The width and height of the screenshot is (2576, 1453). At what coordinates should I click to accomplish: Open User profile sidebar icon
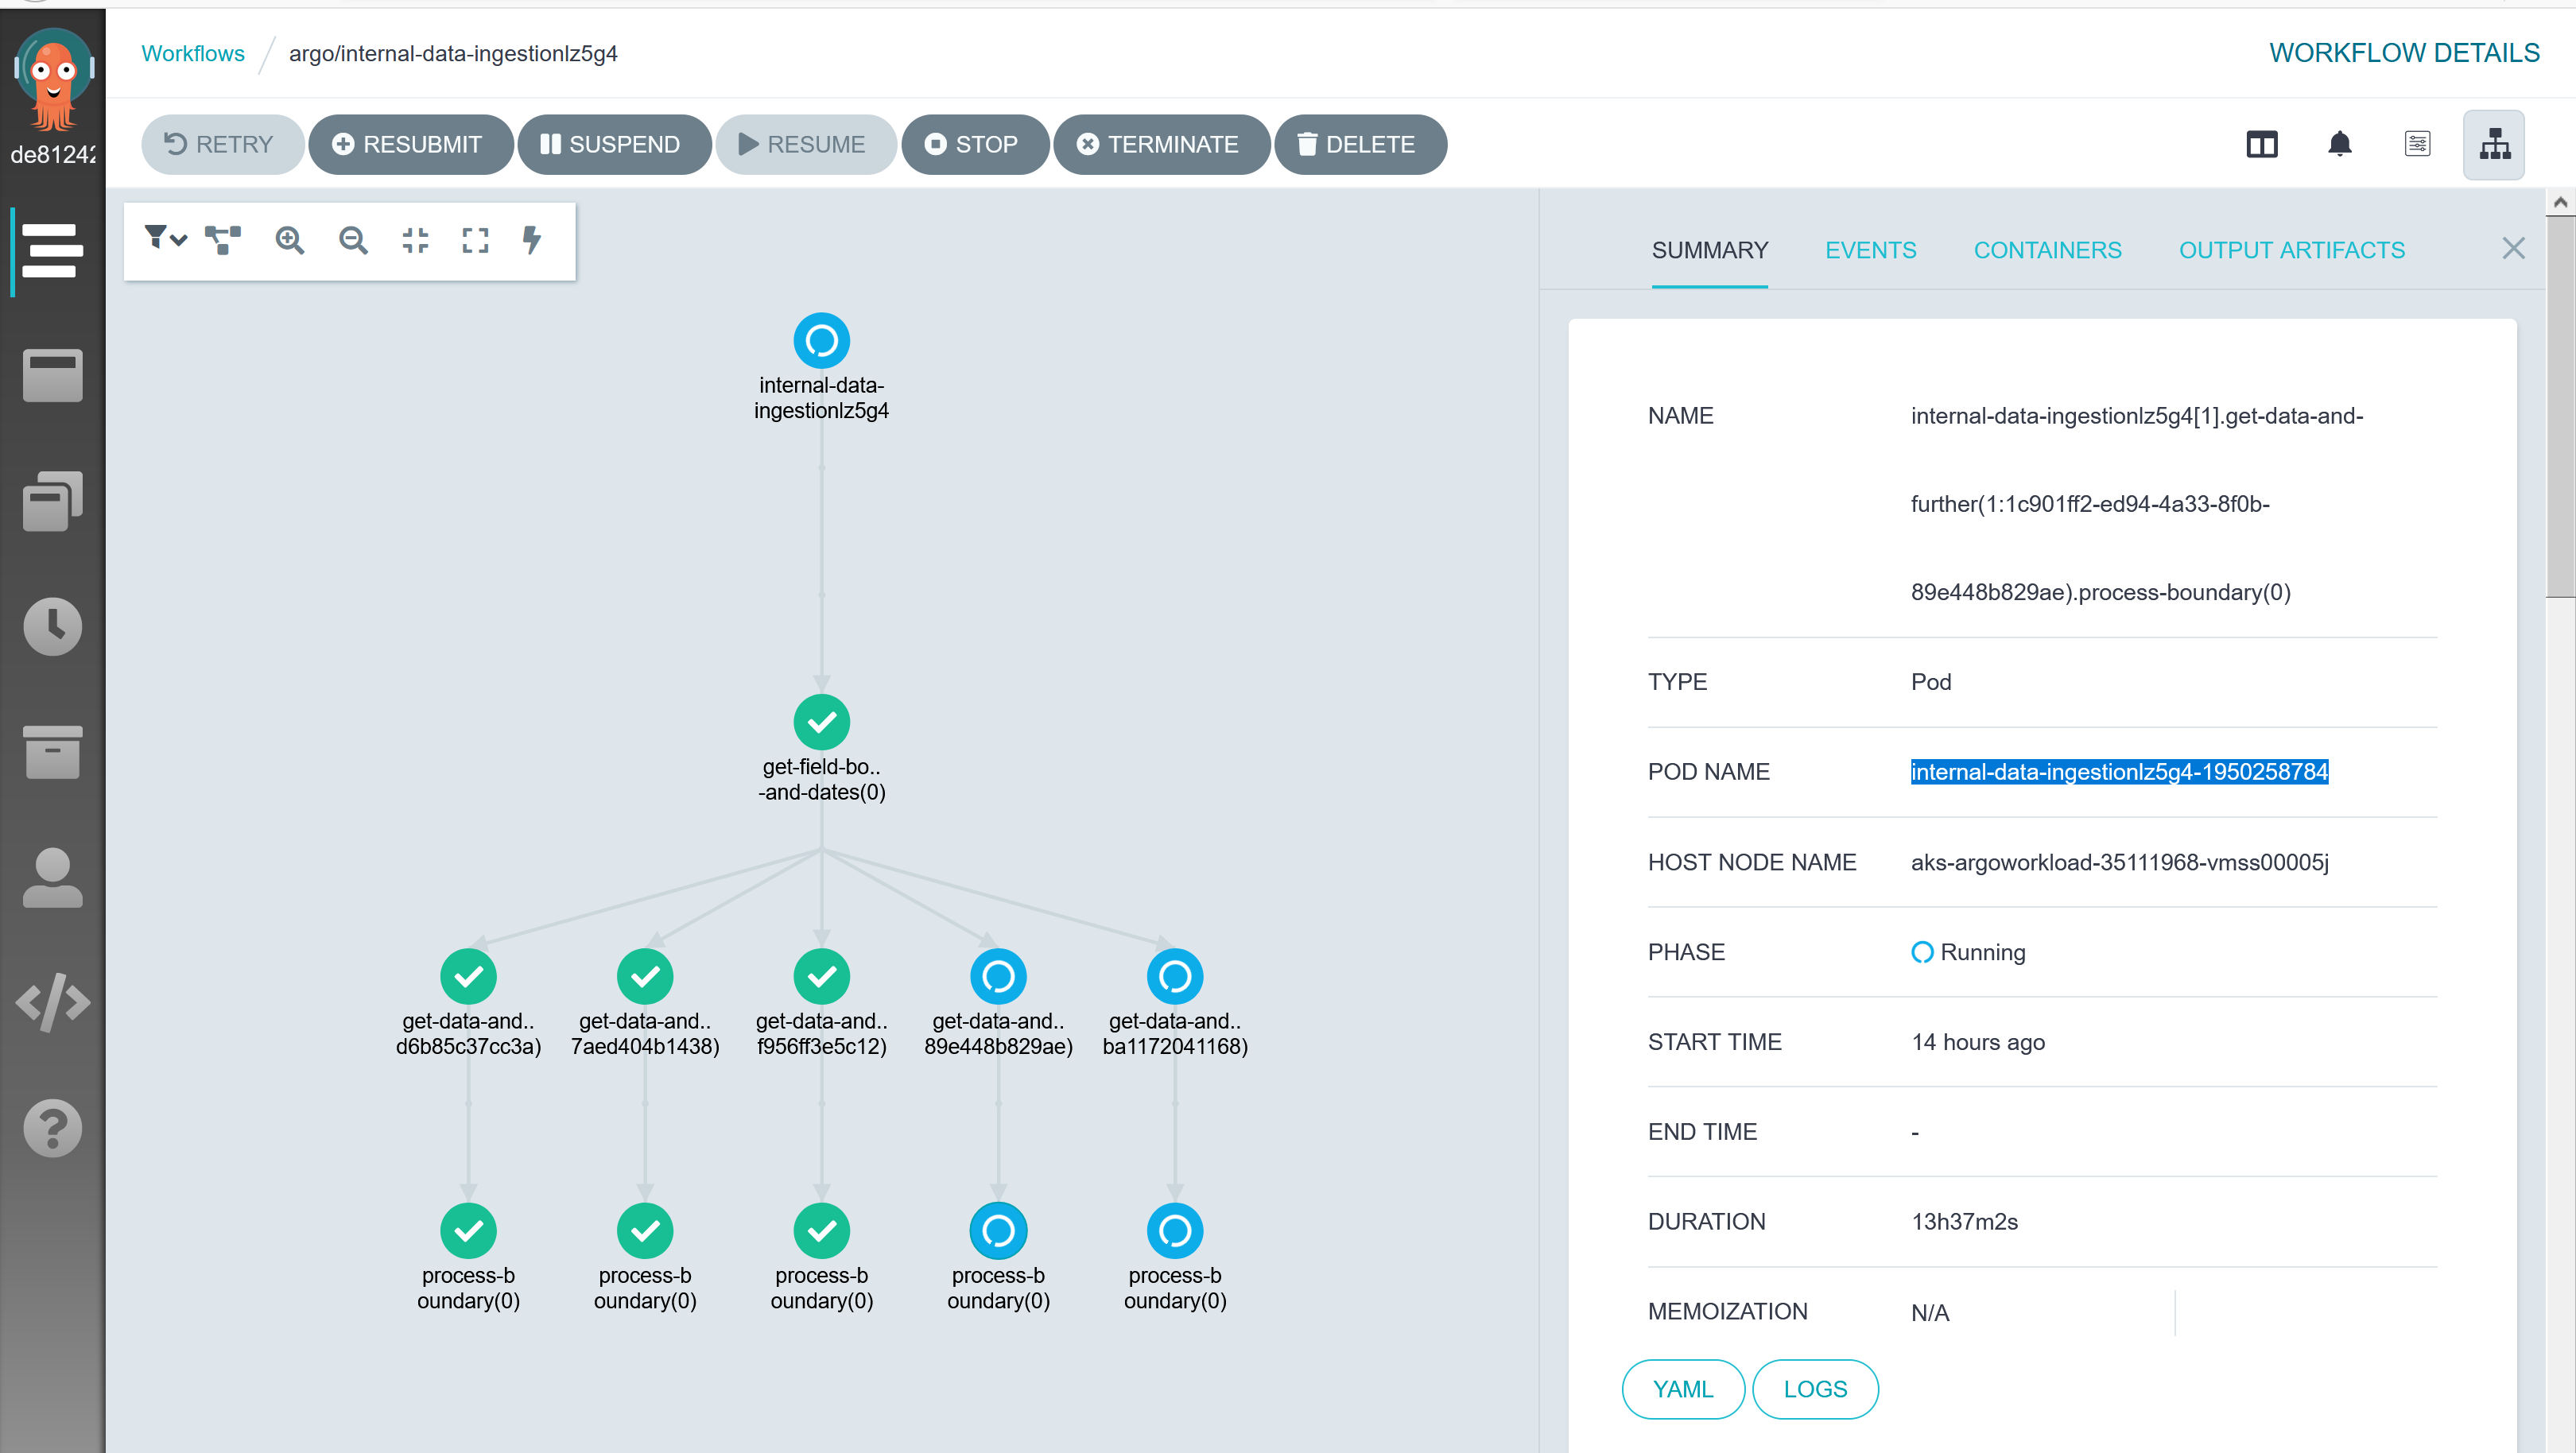tap(52, 878)
